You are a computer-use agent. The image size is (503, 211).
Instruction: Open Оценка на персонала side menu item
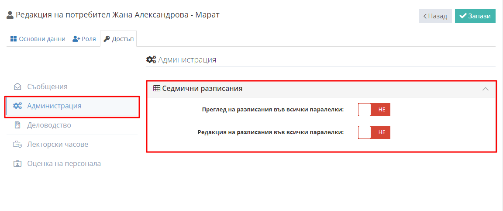coord(72,164)
